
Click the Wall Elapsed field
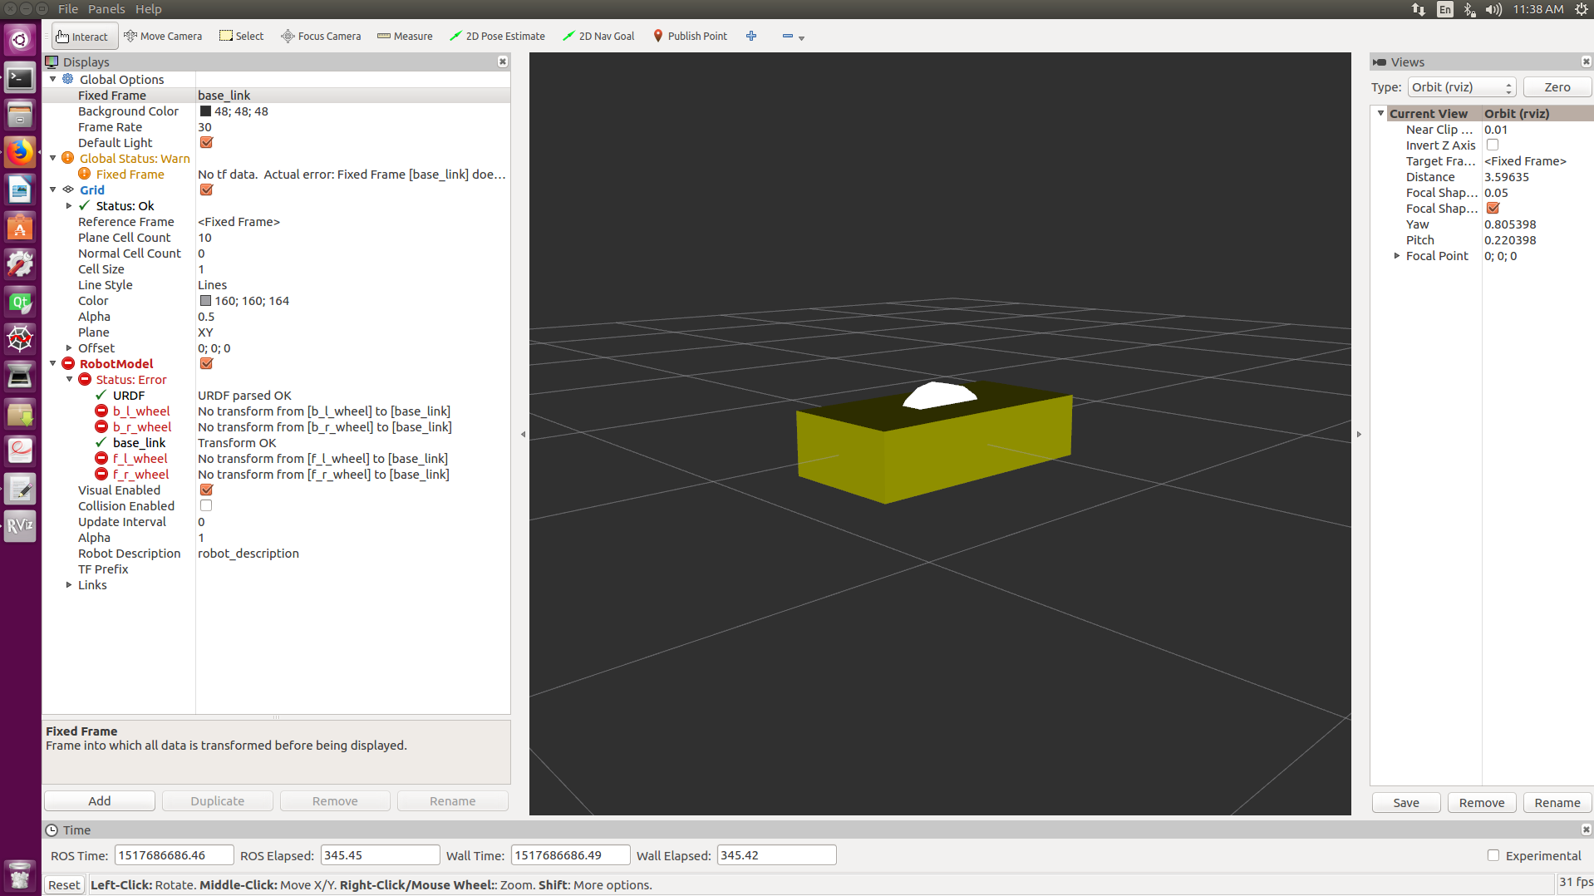click(x=776, y=855)
